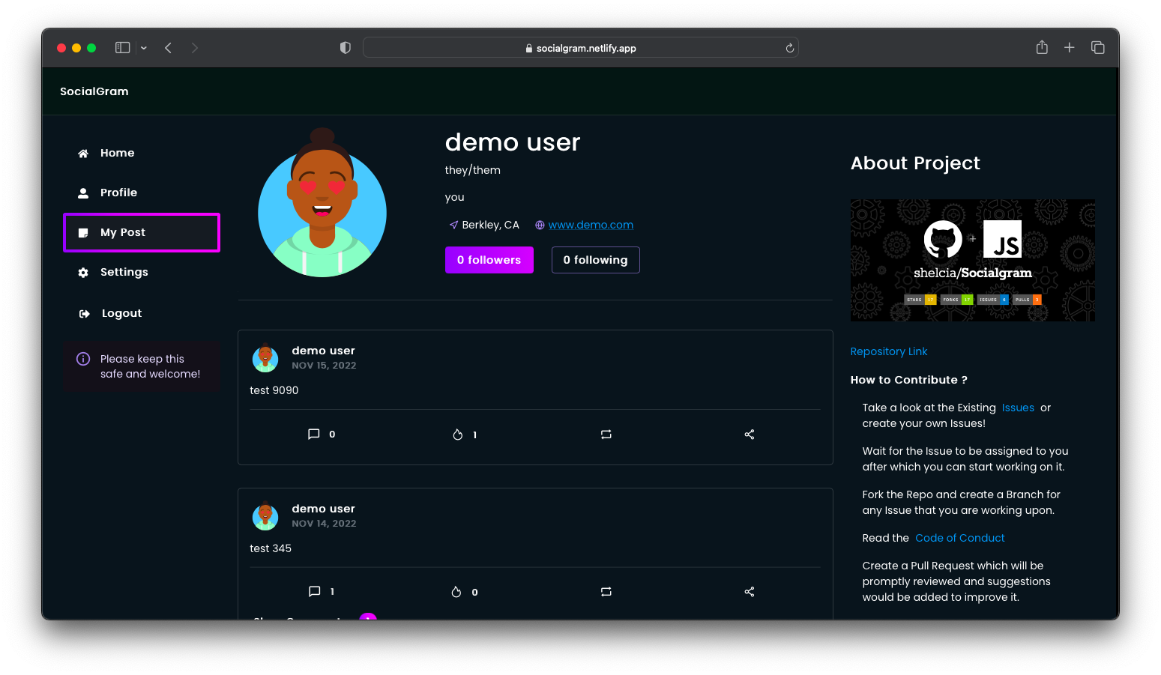Like the test 9090 post with flame icon
The width and height of the screenshot is (1161, 675).
pyautogui.click(x=458, y=435)
